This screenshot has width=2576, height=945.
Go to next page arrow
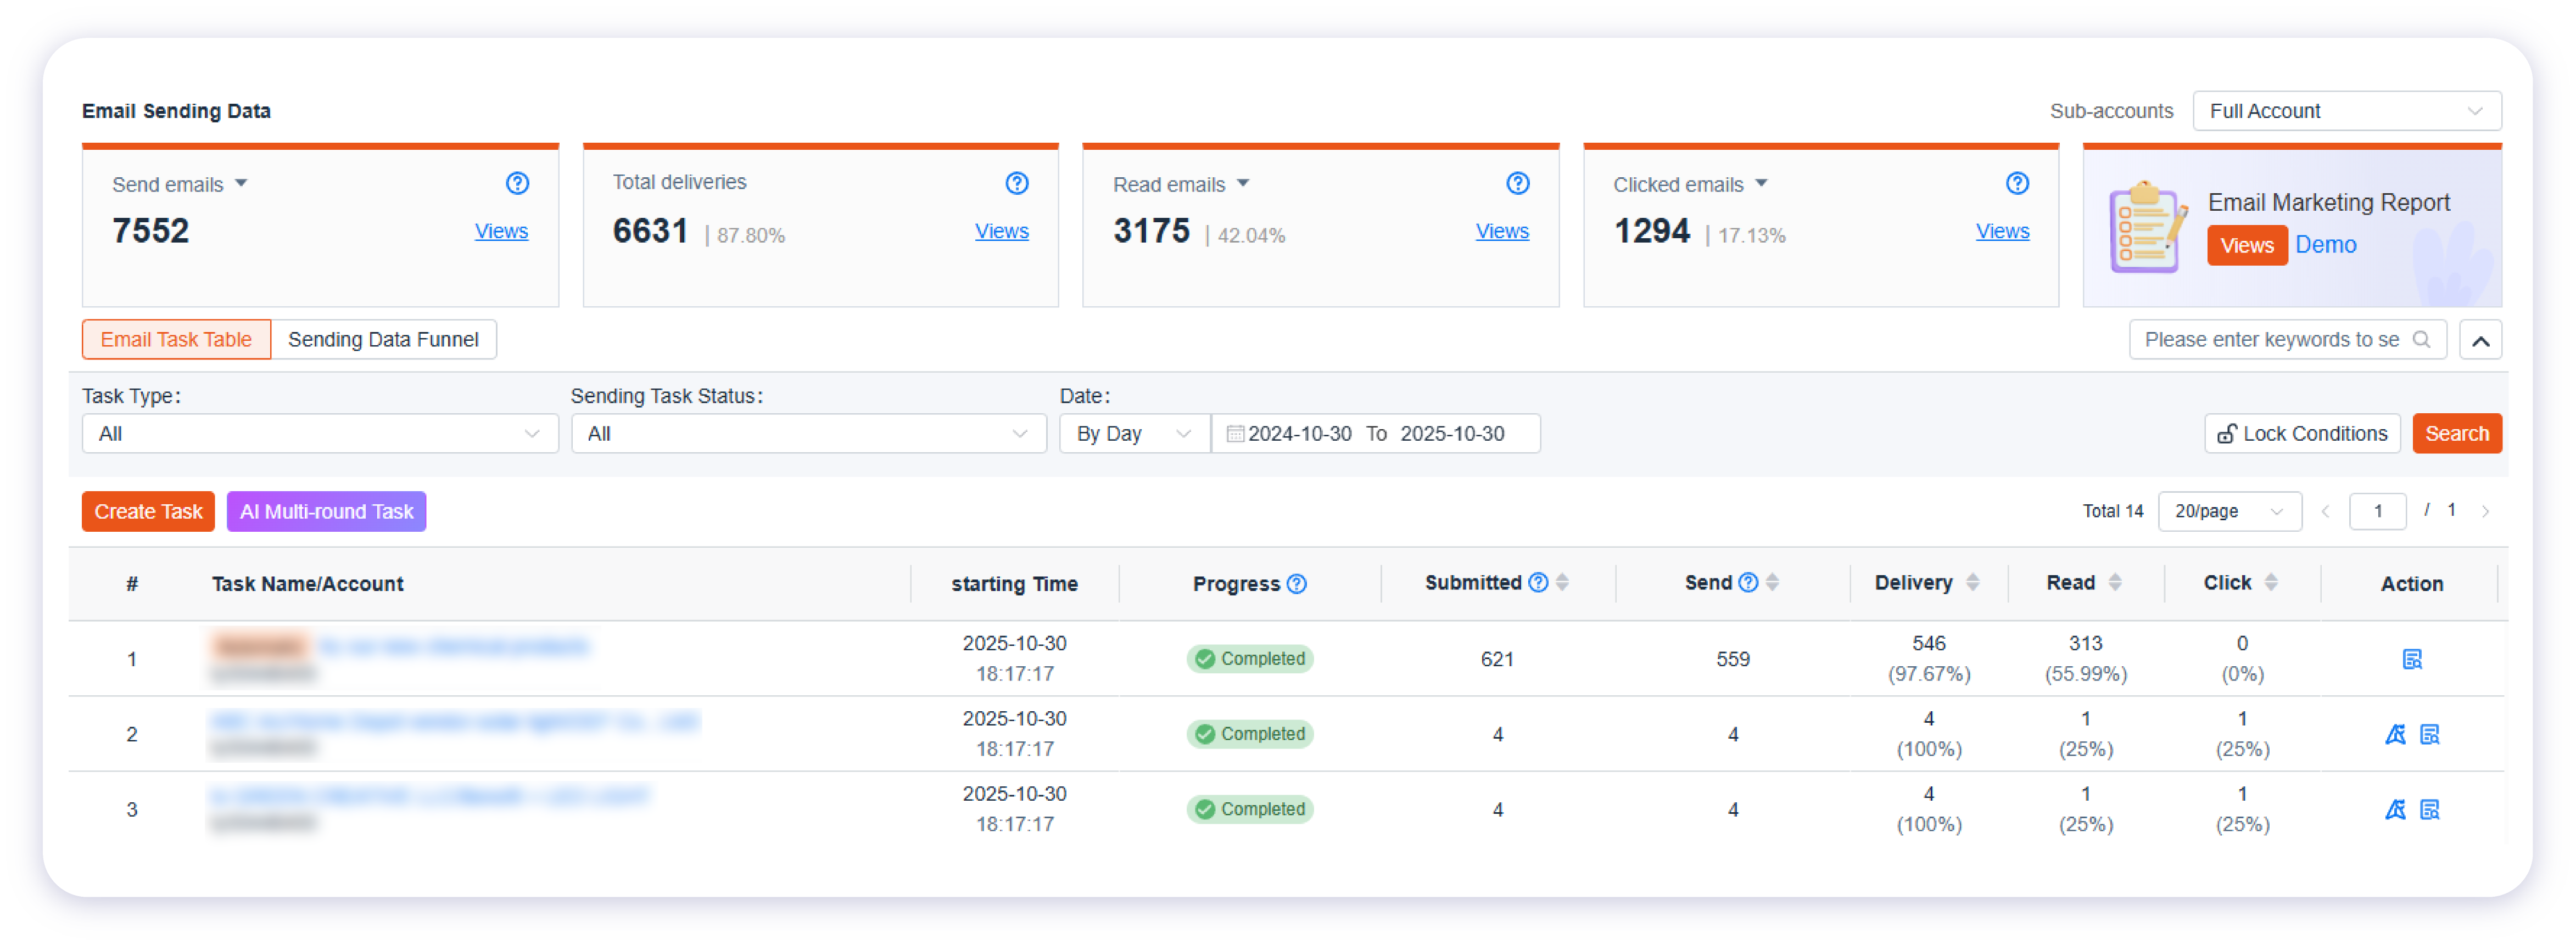tap(2485, 511)
